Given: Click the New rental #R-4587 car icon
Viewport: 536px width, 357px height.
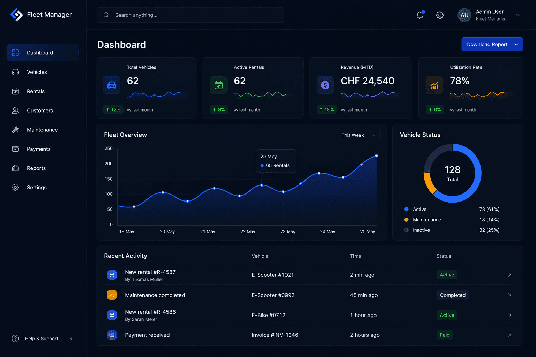Looking at the screenshot, I should pyautogui.click(x=112, y=275).
